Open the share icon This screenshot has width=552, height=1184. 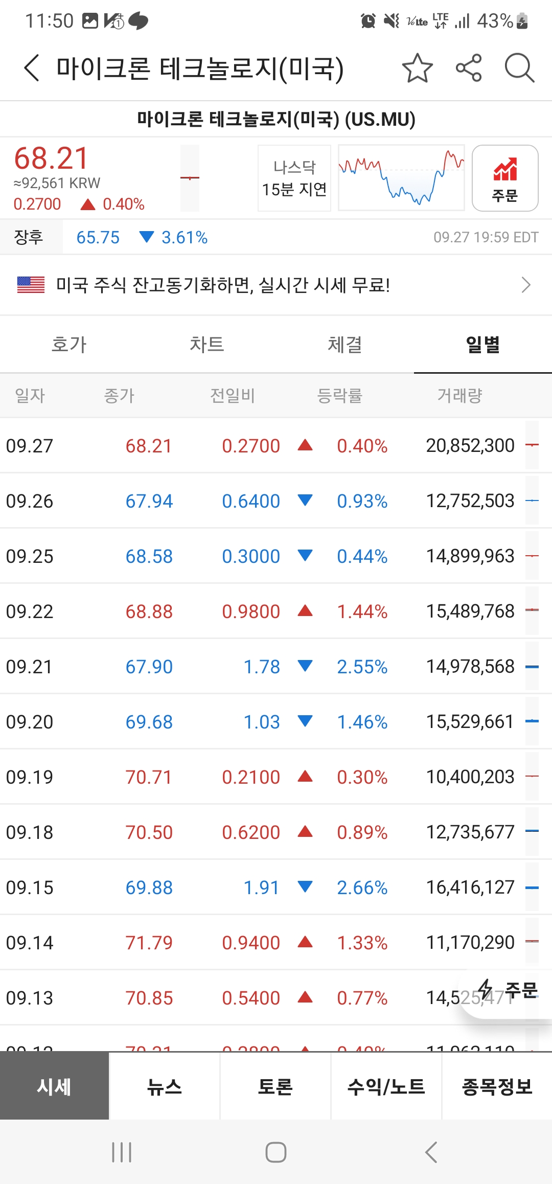coord(469,68)
